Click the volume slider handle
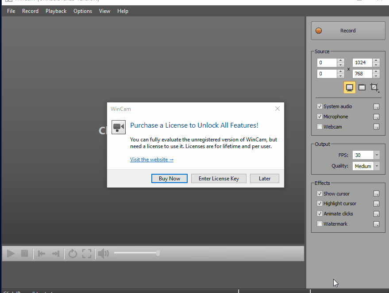Screen dimensions: 389x293 [x=158, y=253]
